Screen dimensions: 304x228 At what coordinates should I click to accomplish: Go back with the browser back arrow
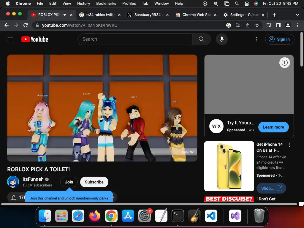7,25
